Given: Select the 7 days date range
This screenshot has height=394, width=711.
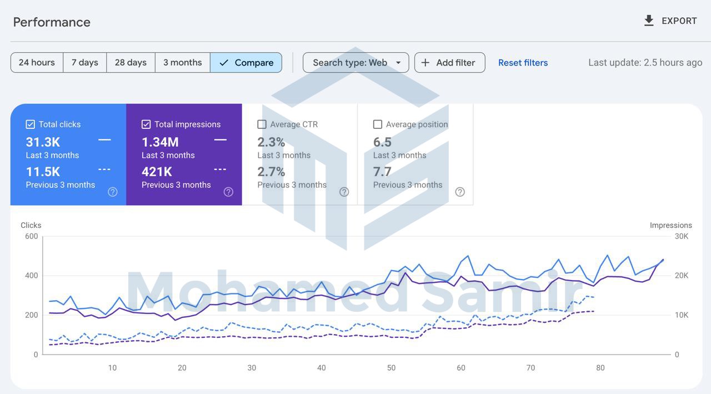Looking at the screenshot, I should [x=84, y=63].
